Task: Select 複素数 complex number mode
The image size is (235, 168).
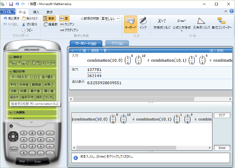Action: click(51, 24)
